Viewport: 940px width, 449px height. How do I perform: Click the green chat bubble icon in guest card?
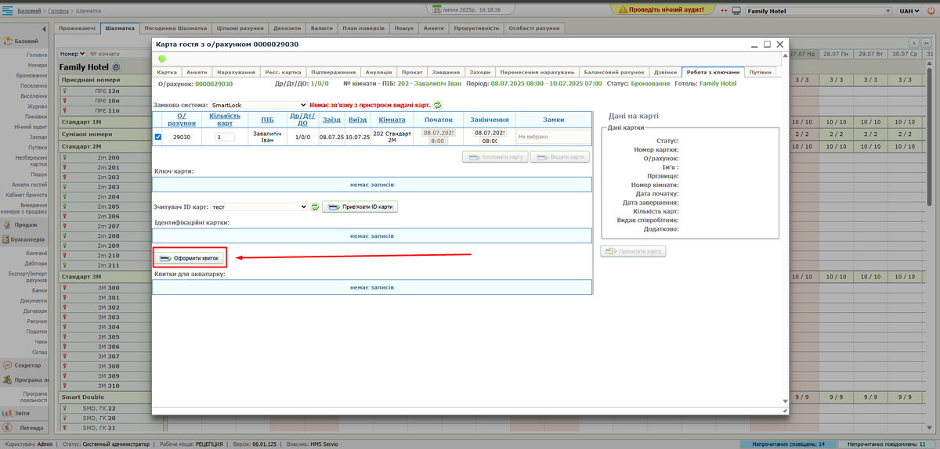click(x=162, y=59)
